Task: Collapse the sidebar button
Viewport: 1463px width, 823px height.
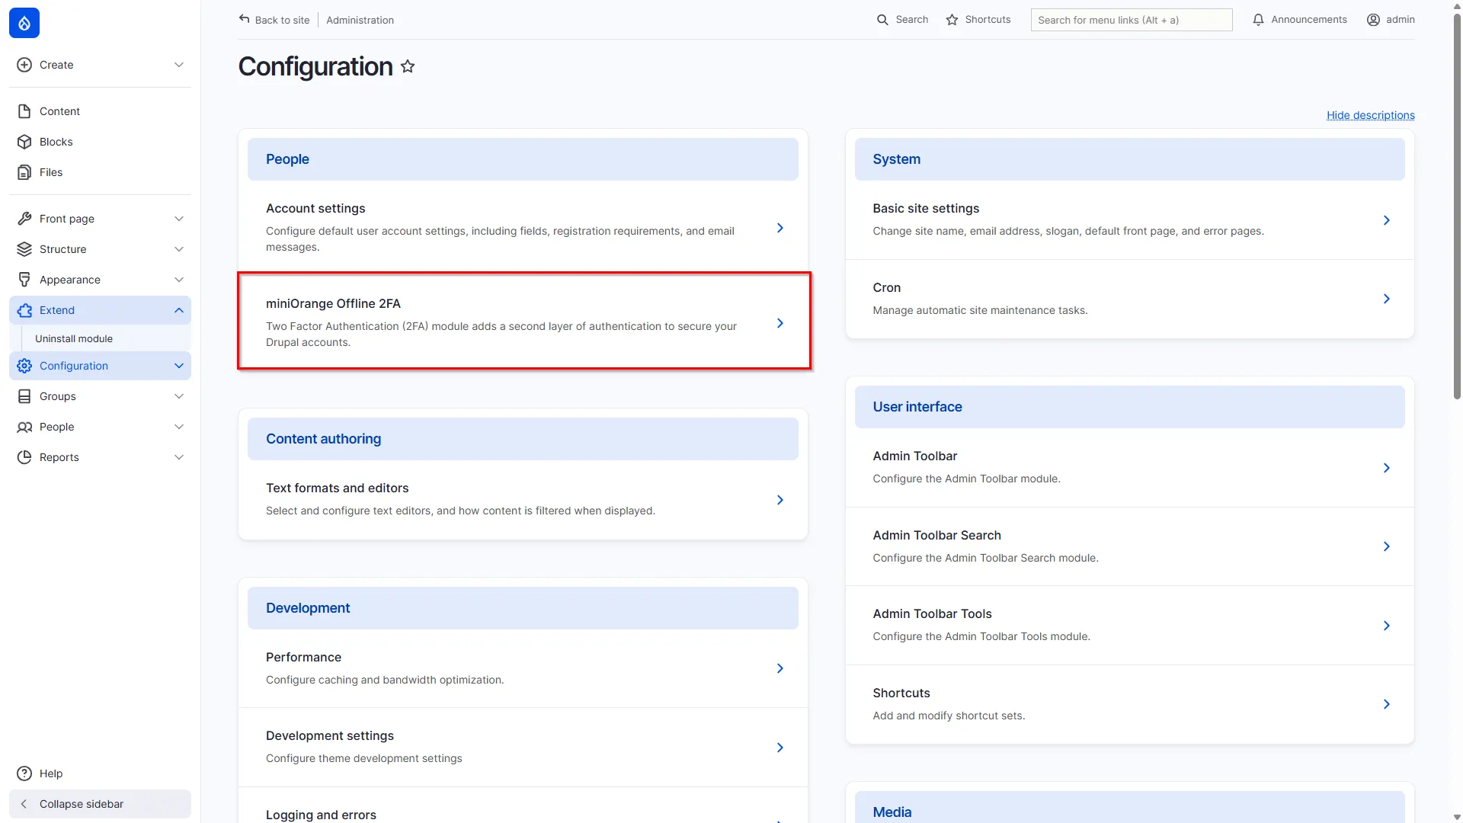Action: [100, 804]
